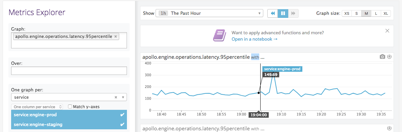Click the Over scope input field
Screen dimensions: 402x132
pos(69,71)
